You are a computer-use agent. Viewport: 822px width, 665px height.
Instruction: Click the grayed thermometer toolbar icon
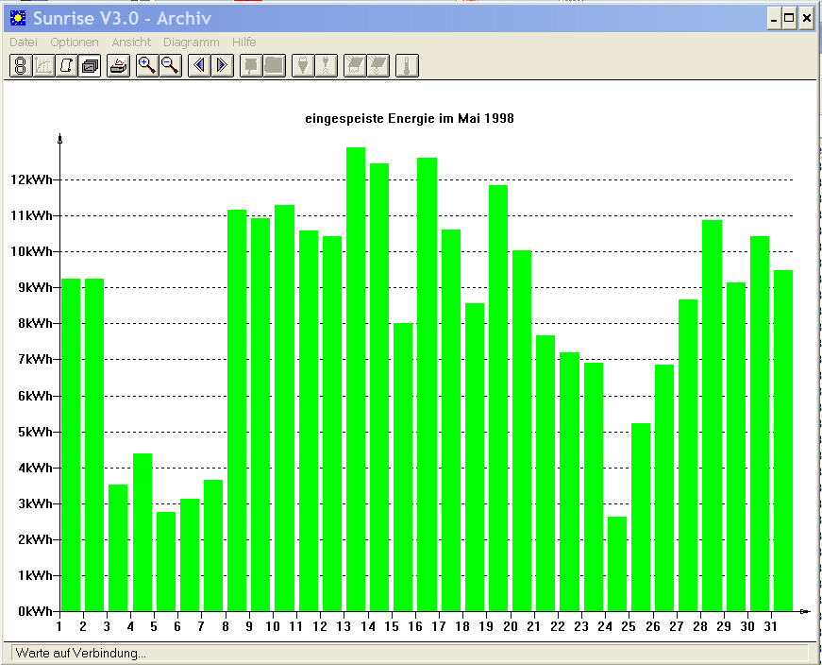click(x=408, y=66)
